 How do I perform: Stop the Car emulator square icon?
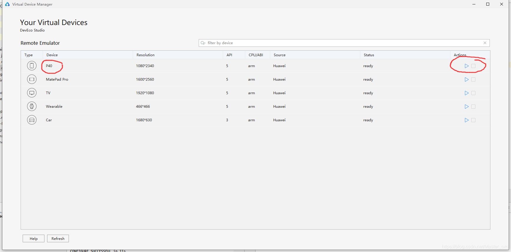pyautogui.click(x=473, y=120)
